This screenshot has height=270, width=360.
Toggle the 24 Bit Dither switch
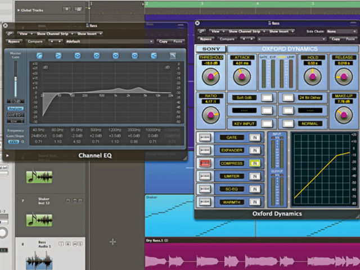(287, 98)
